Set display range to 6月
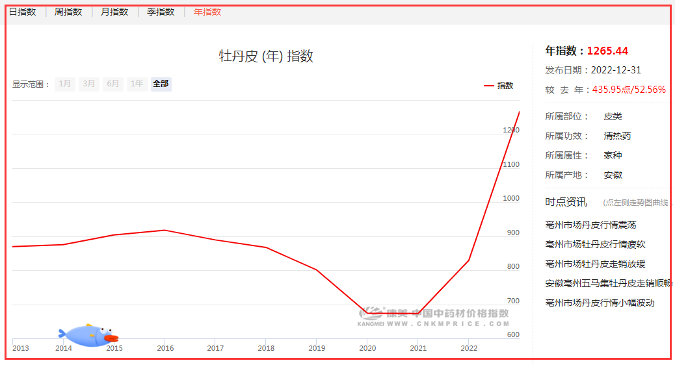The image size is (675, 365). [x=112, y=84]
